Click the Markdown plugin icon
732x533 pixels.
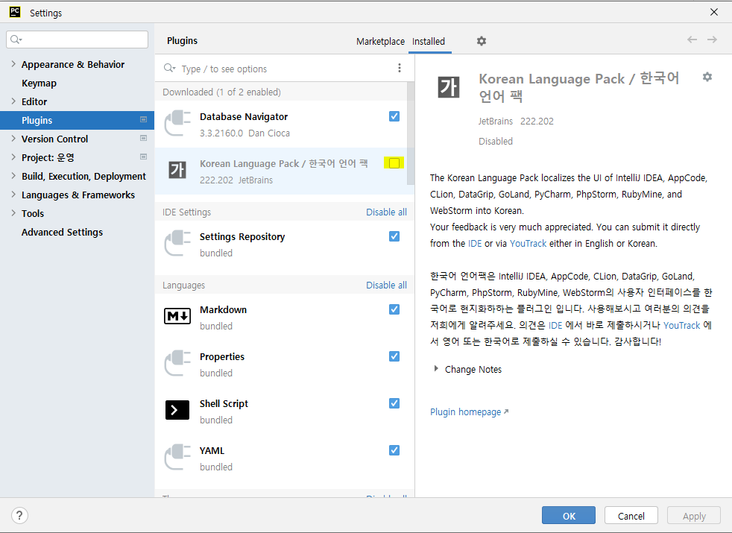tap(177, 316)
